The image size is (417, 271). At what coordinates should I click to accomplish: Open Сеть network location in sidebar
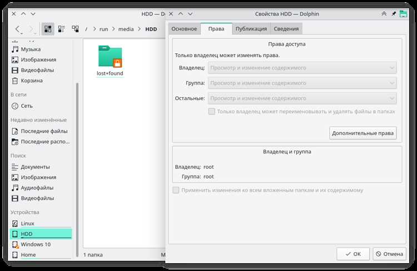27,106
